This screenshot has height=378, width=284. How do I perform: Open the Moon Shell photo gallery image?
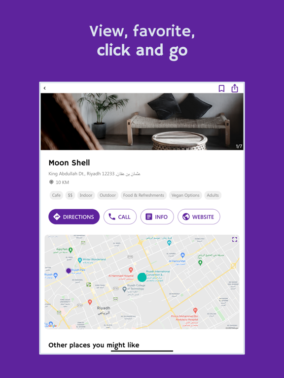pos(142,122)
